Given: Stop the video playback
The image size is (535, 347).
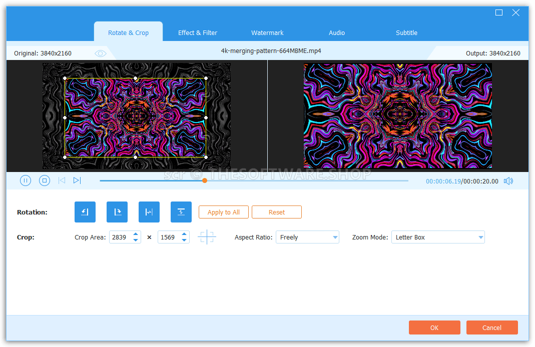Looking at the screenshot, I should 45,180.
